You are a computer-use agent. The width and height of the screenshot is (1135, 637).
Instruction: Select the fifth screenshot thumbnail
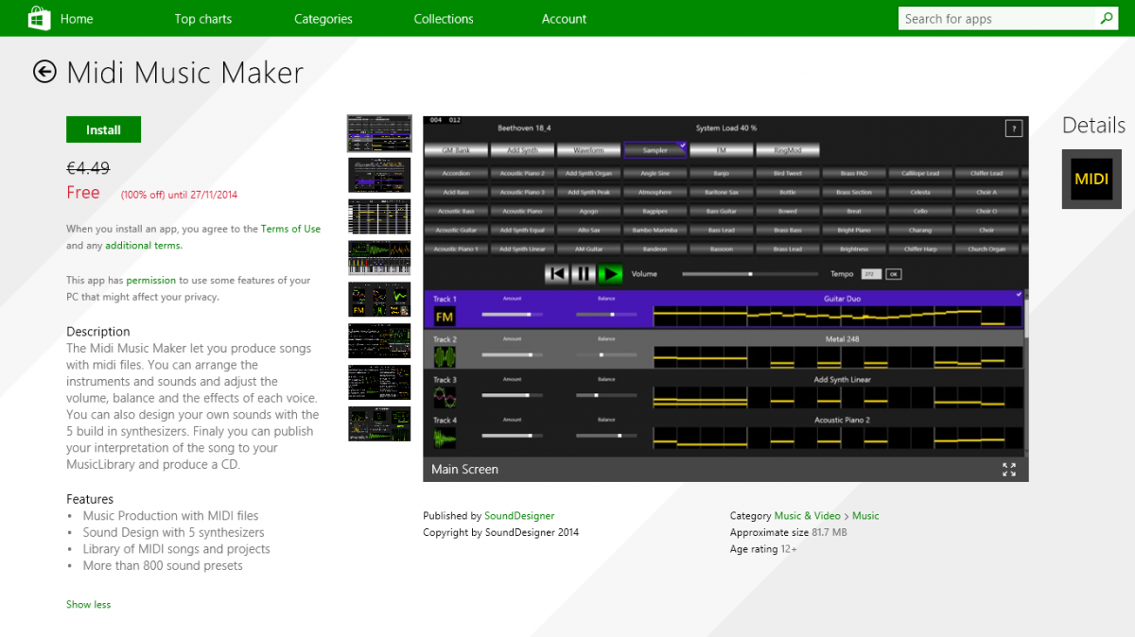[x=379, y=300]
